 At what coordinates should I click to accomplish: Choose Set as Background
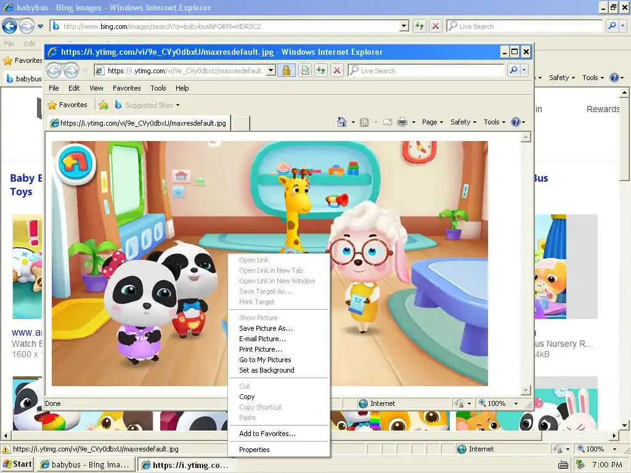tap(279, 370)
